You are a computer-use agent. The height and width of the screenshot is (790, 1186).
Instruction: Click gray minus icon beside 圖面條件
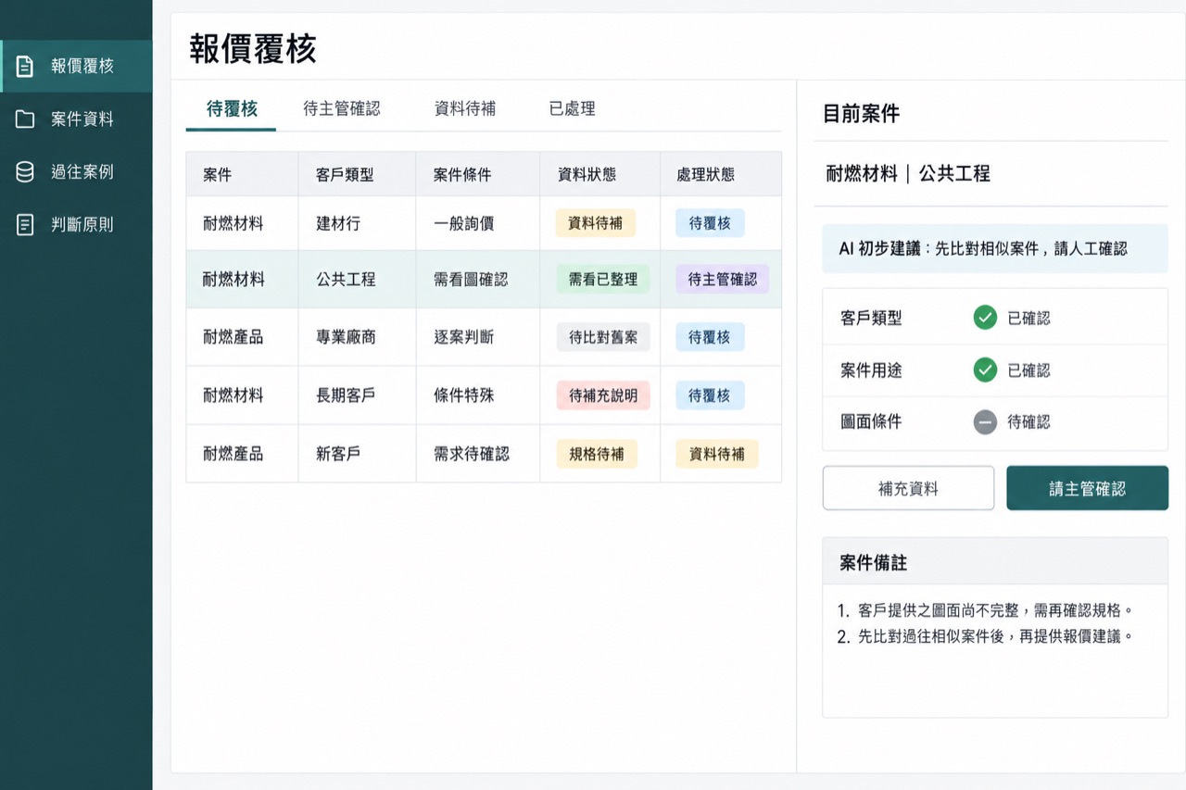[x=985, y=422]
